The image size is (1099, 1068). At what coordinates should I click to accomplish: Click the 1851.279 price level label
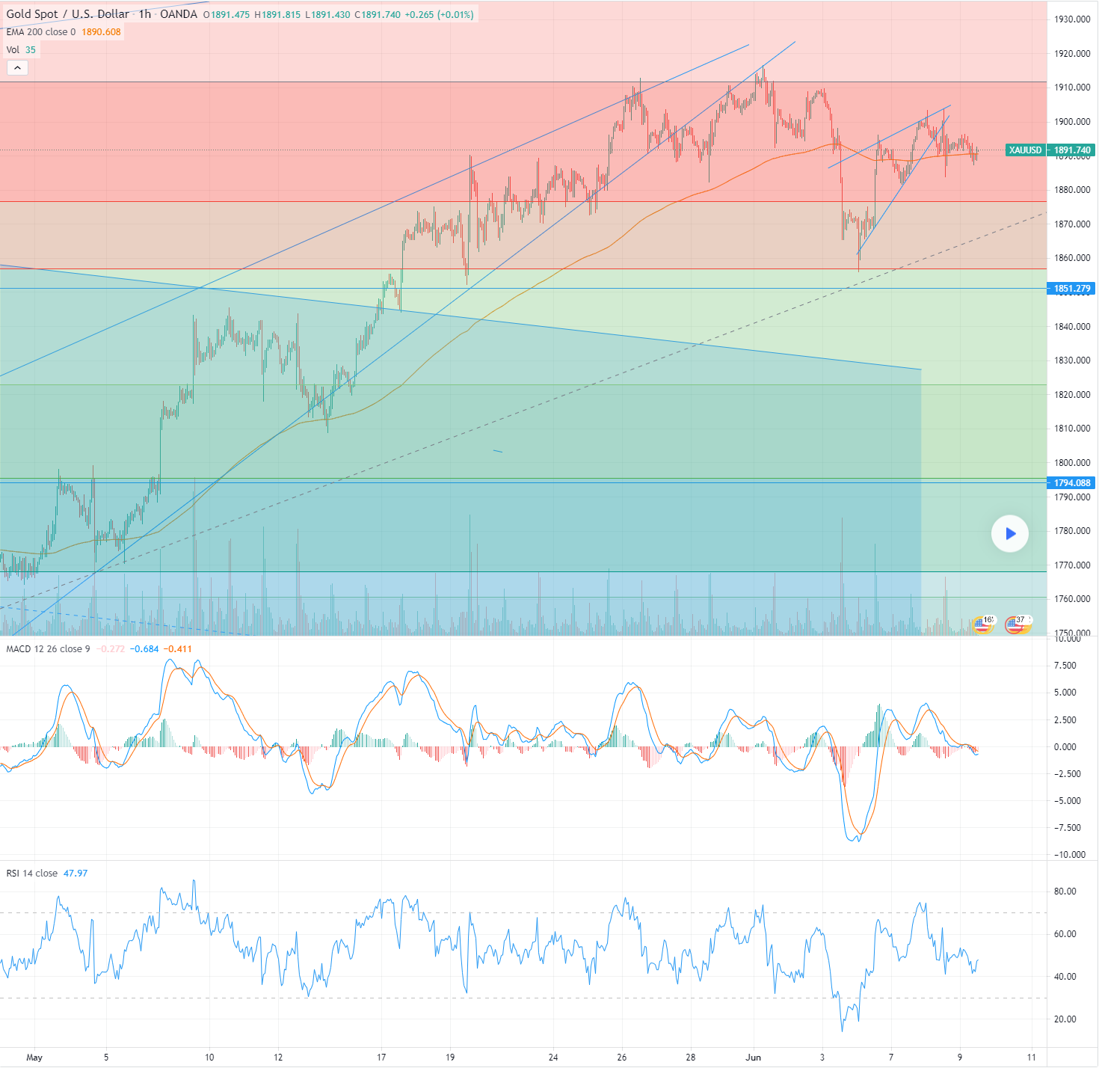point(1071,289)
